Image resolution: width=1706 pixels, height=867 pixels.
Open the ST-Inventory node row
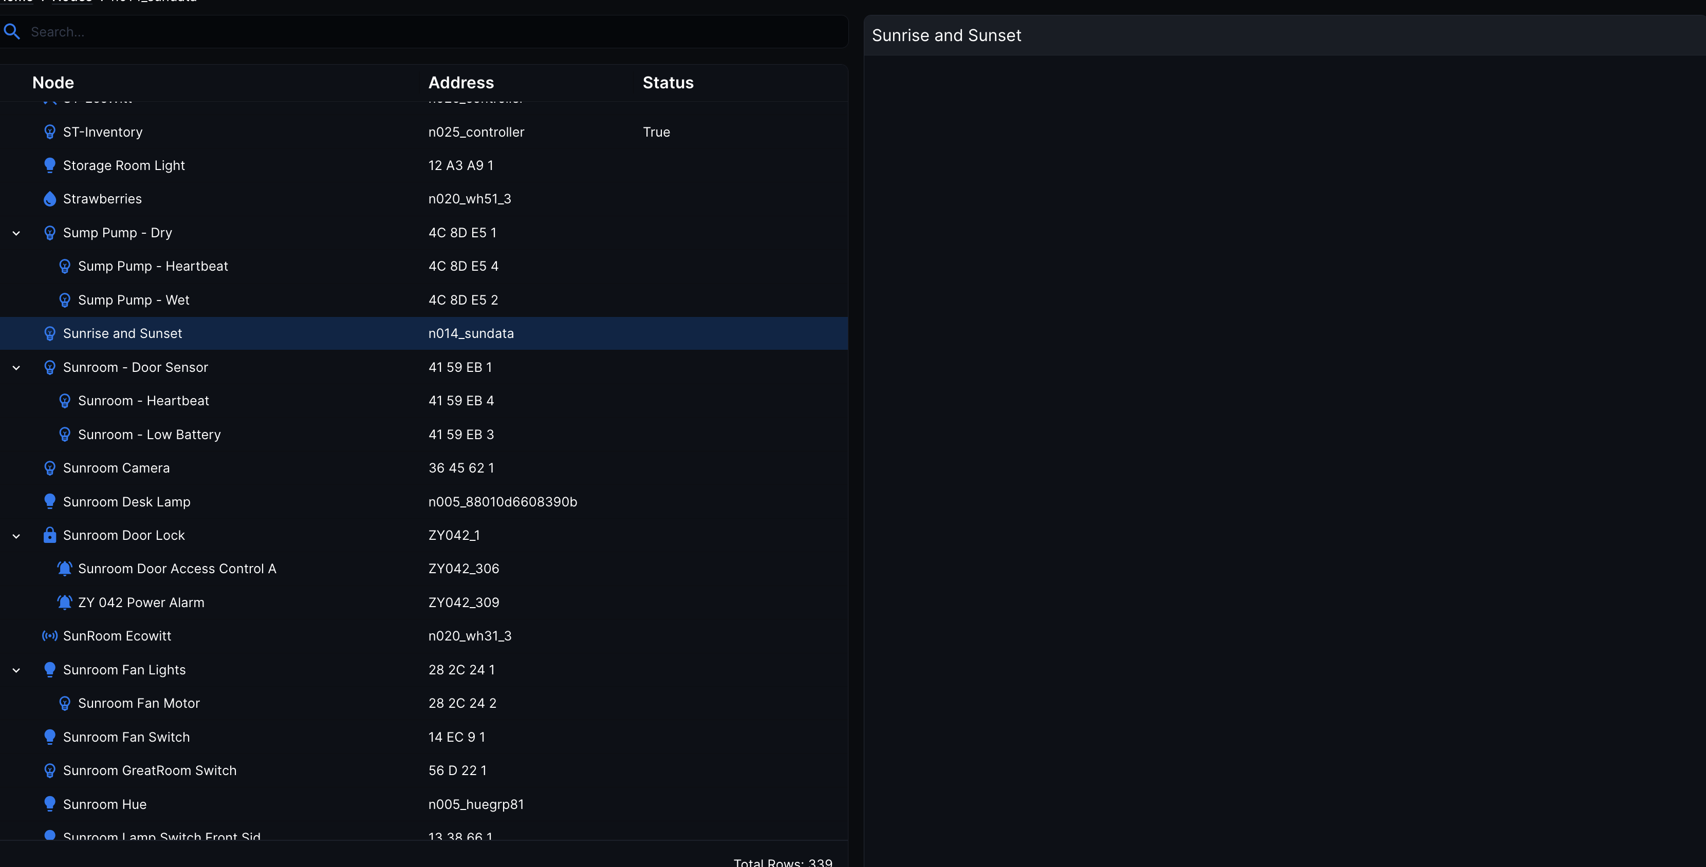[103, 133]
